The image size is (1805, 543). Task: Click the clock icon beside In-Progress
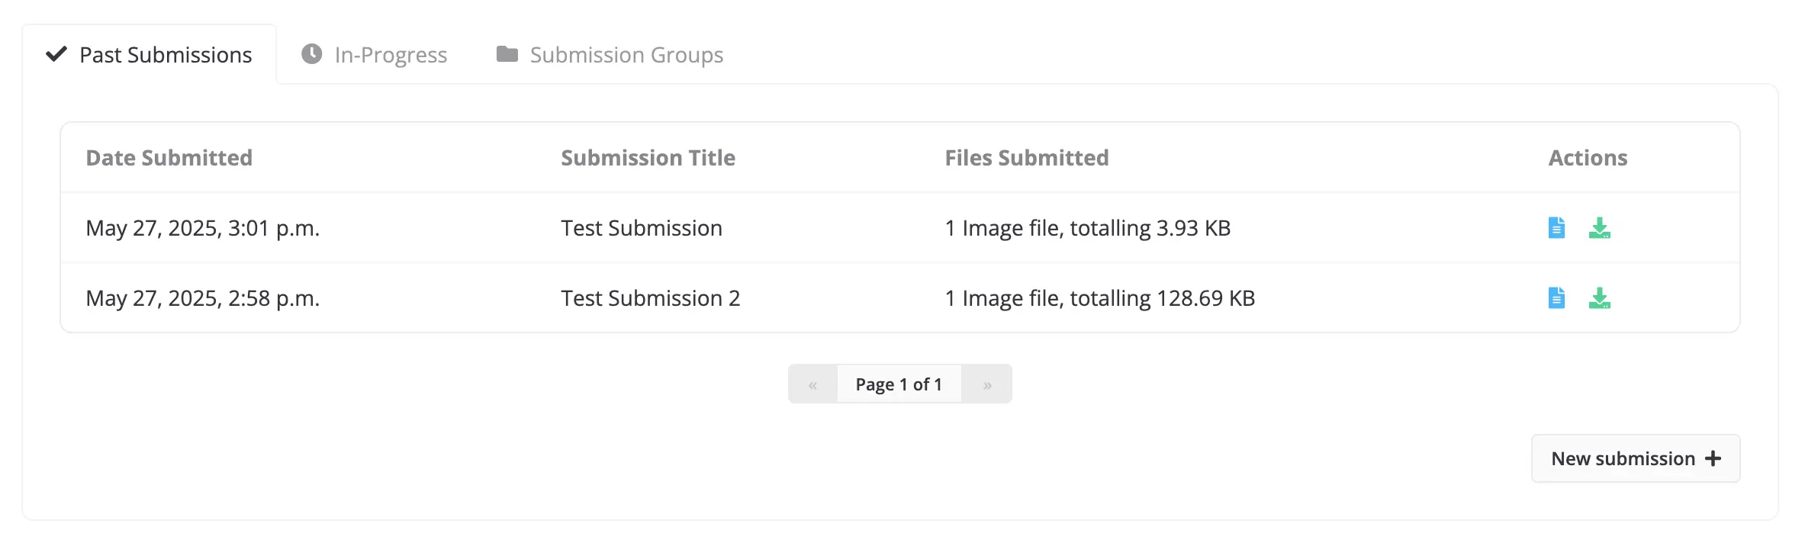(x=311, y=54)
